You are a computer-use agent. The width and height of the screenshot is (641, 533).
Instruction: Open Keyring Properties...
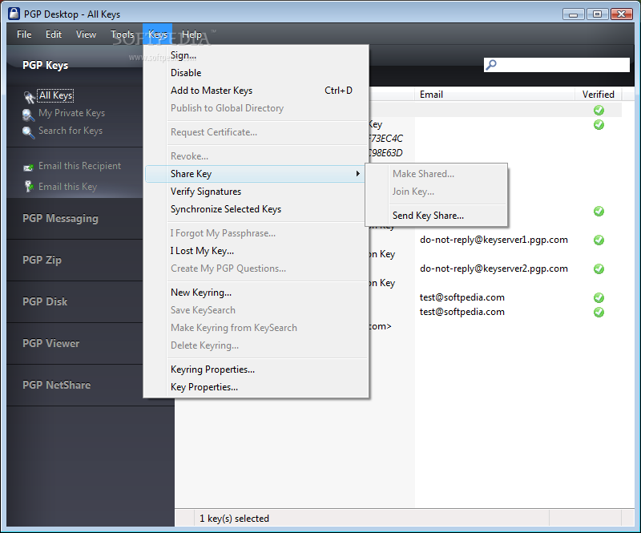(256, 369)
